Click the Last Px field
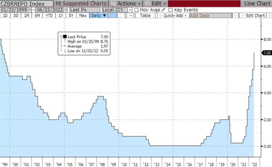This screenshot has width=272, height=167. click(85, 10)
